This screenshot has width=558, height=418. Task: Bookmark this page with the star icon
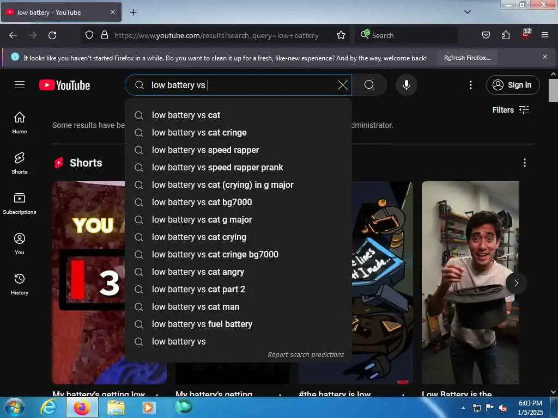pos(341,35)
